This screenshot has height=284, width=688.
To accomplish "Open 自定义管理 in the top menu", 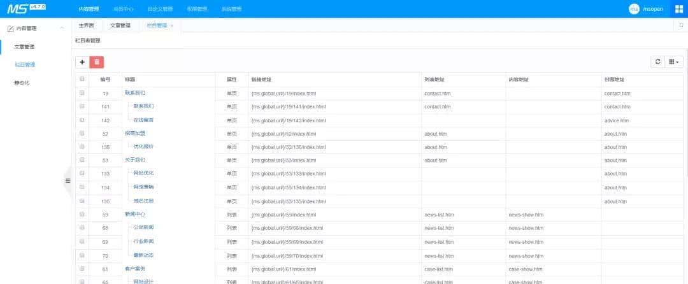I will [x=160, y=9].
